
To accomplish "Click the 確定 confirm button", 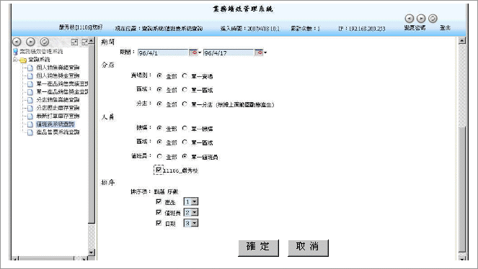I will pyautogui.click(x=258, y=247).
